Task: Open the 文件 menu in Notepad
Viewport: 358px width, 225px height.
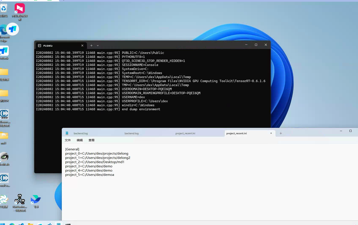Action: pos(68,140)
